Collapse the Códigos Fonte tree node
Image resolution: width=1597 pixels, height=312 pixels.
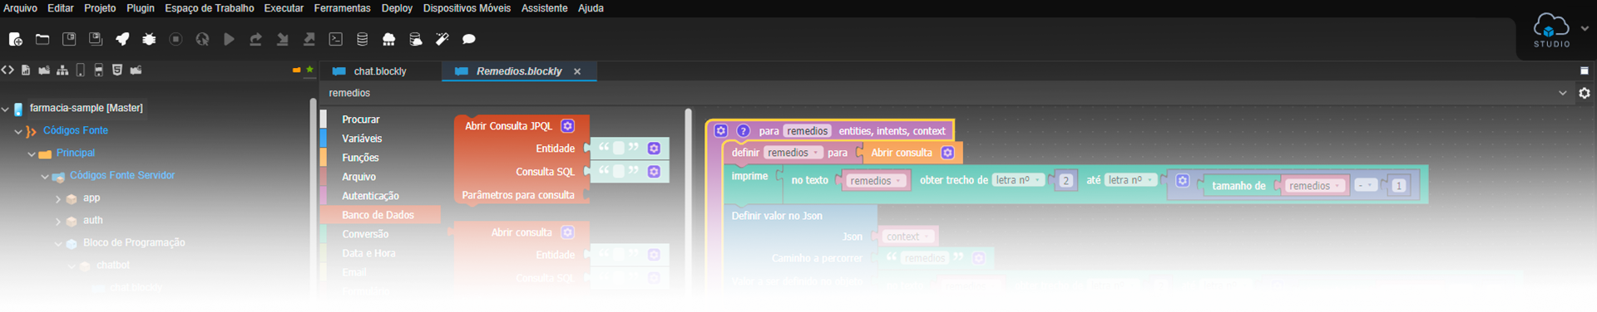pyautogui.click(x=18, y=131)
